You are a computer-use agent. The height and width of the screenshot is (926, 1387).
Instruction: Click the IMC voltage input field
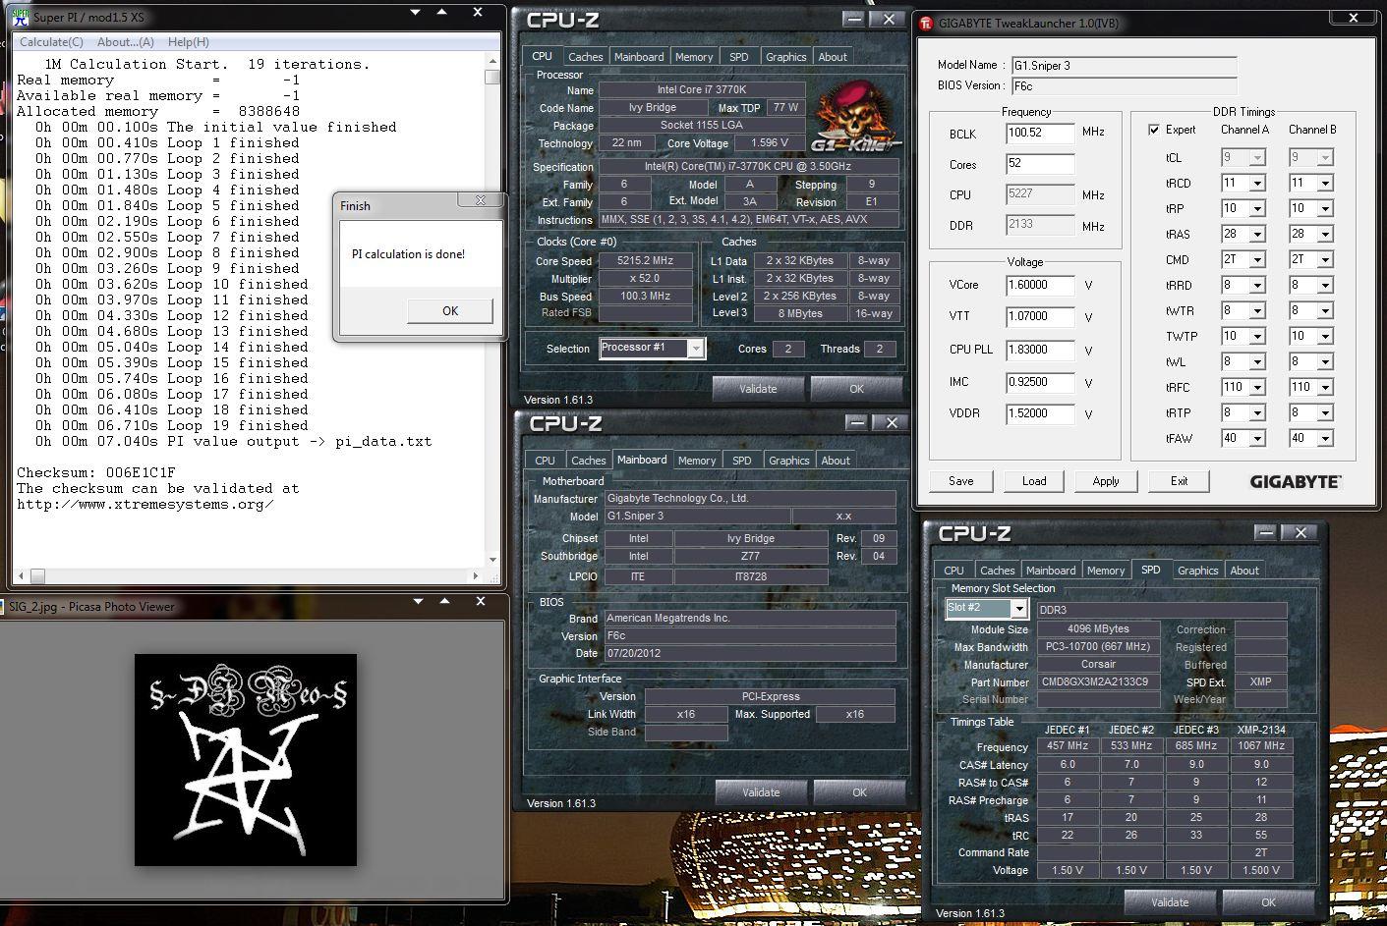(x=1040, y=382)
